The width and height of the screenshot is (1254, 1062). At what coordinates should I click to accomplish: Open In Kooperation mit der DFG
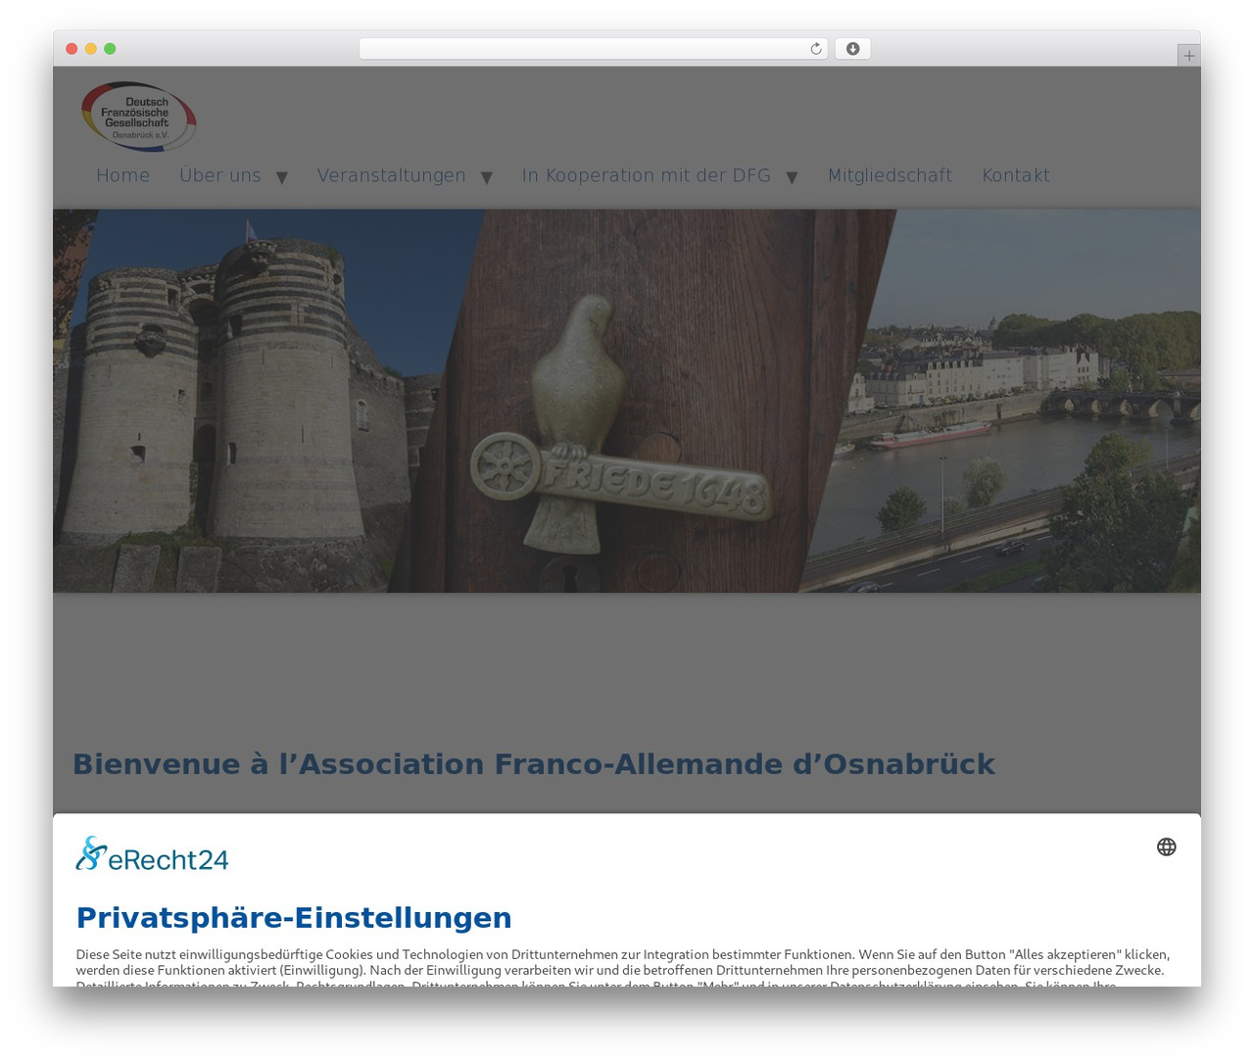tap(646, 175)
